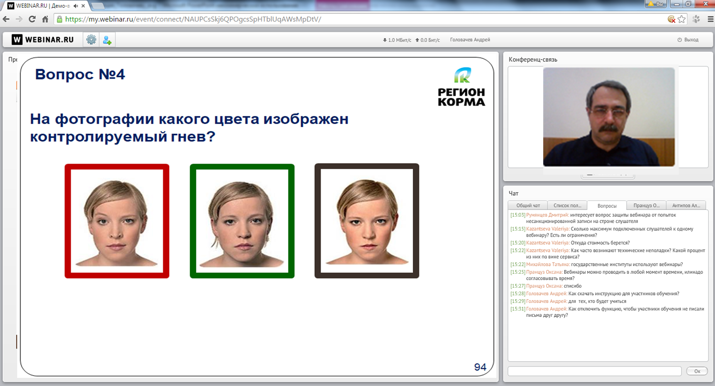
Task: Click the add participant icon
Action: coord(107,40)
